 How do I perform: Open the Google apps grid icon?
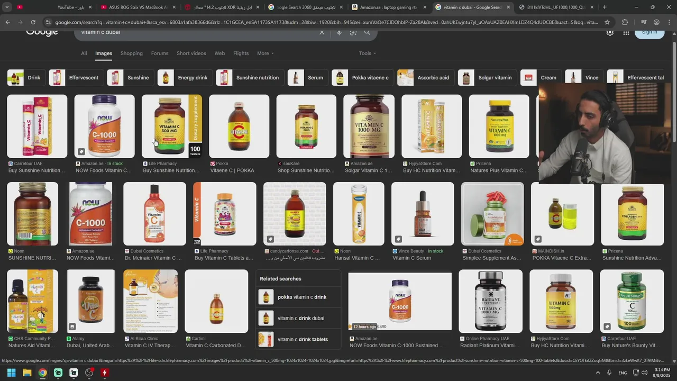coord(626,32)
